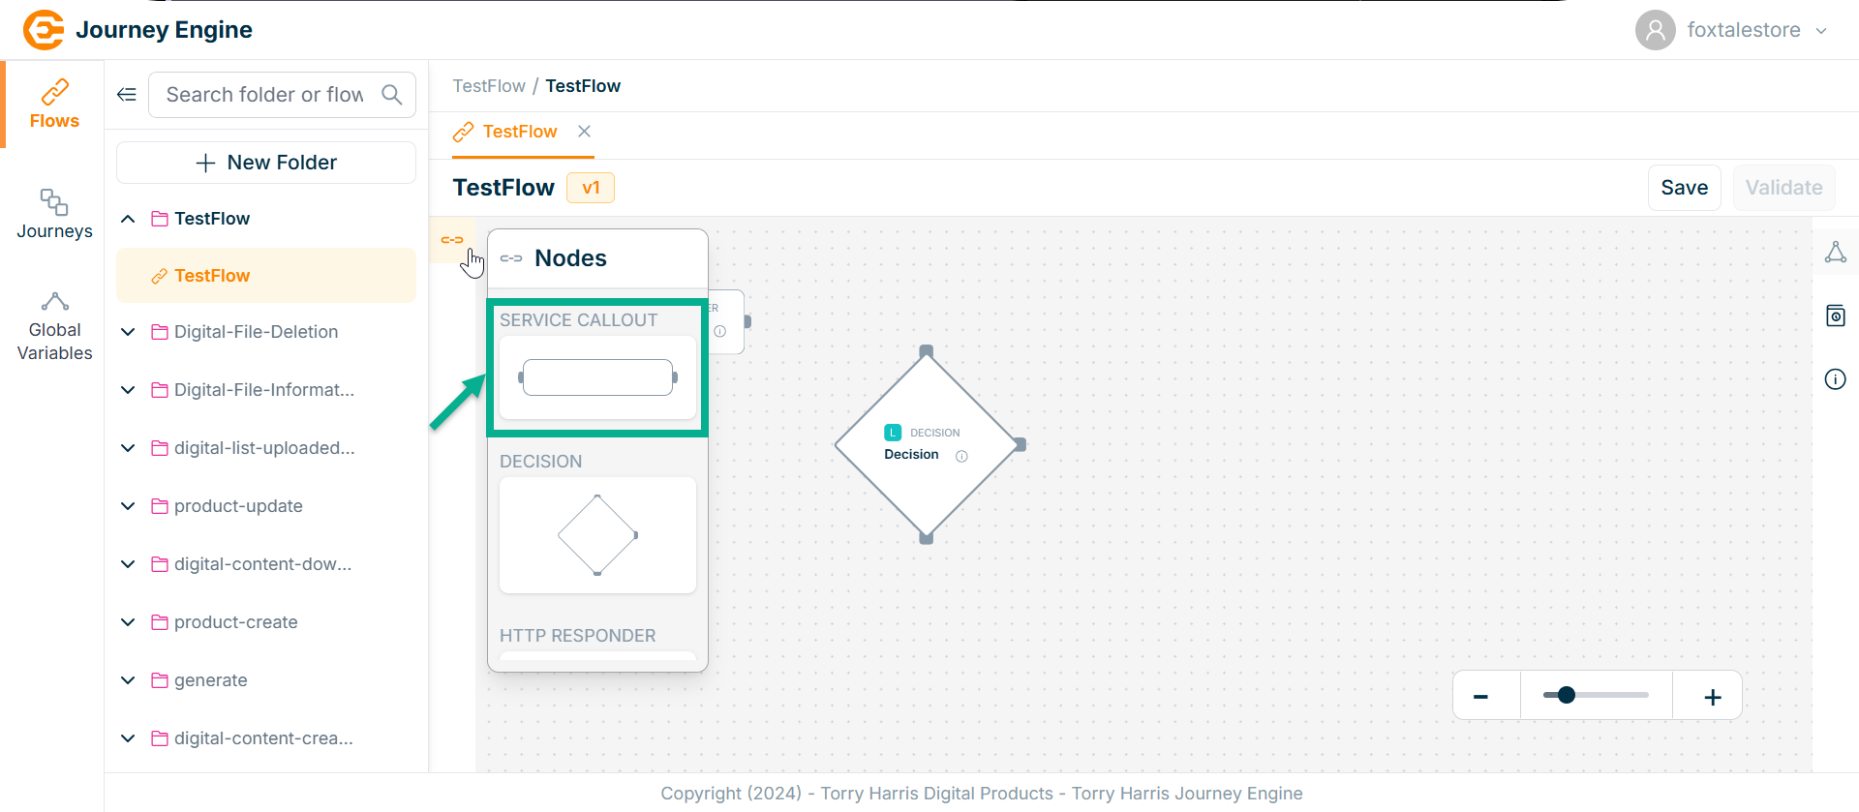Screen dimensions: 1859x812
Task: Open the Journeys section in sidebar
Action: (54, 214)
